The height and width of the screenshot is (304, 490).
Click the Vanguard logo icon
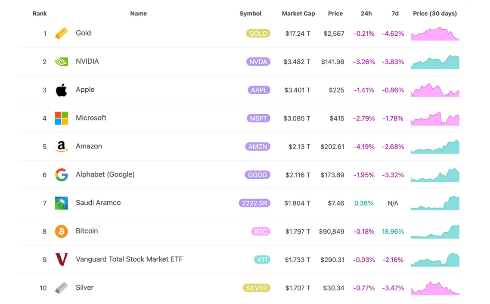click(61, 259)
